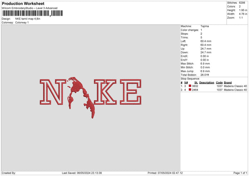The width and height of the screenshot is (249, 176).
Task: Click the 'Total Bobbin:' label
Action: click(x=189, y=75)
